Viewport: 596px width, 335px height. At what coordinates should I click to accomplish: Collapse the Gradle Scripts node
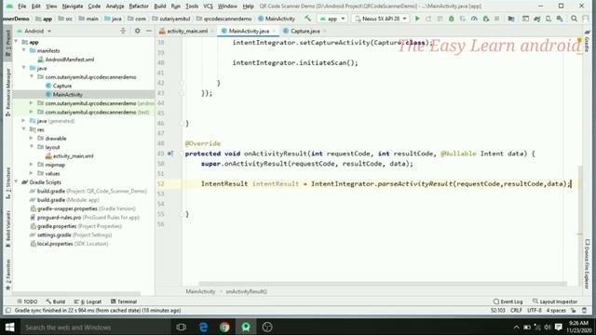point(17,182)
